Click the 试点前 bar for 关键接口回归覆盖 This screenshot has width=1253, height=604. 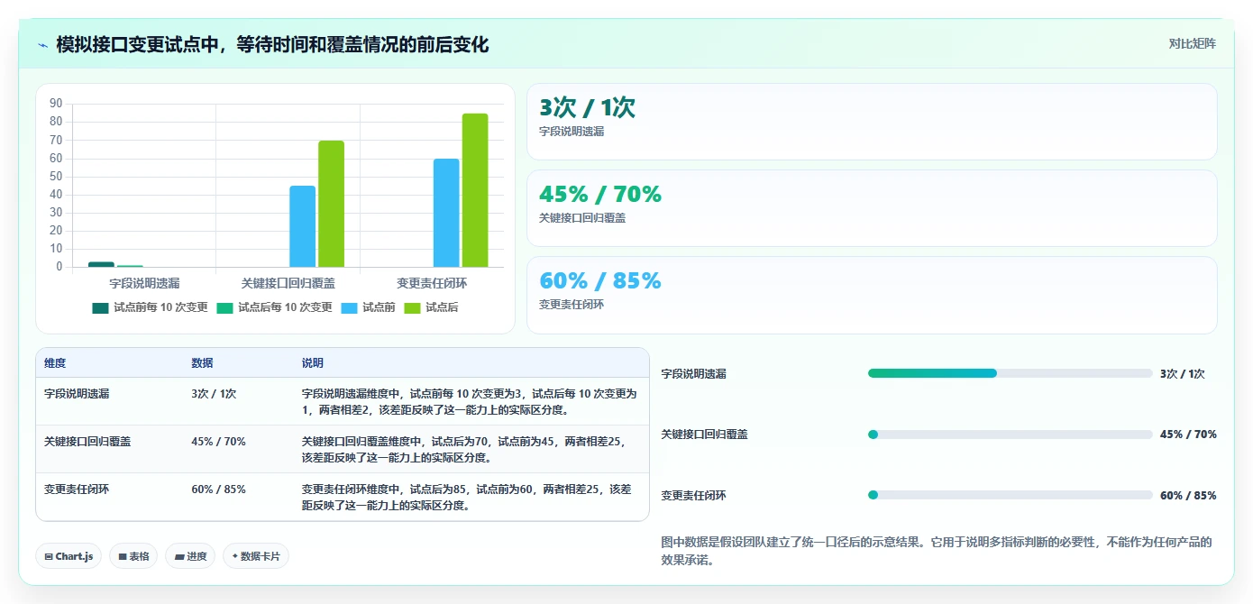click(302, 226)
